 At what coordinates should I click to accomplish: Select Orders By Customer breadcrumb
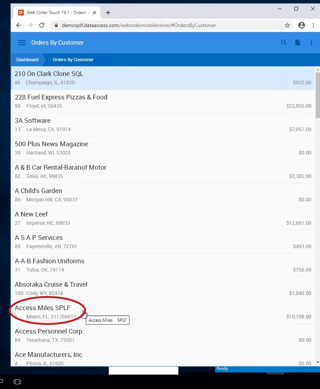73,60
